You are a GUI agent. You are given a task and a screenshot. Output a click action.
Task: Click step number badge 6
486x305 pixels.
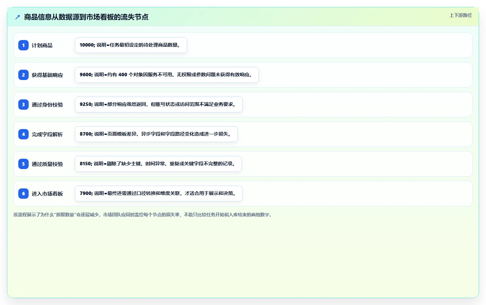tap(23, 194)
